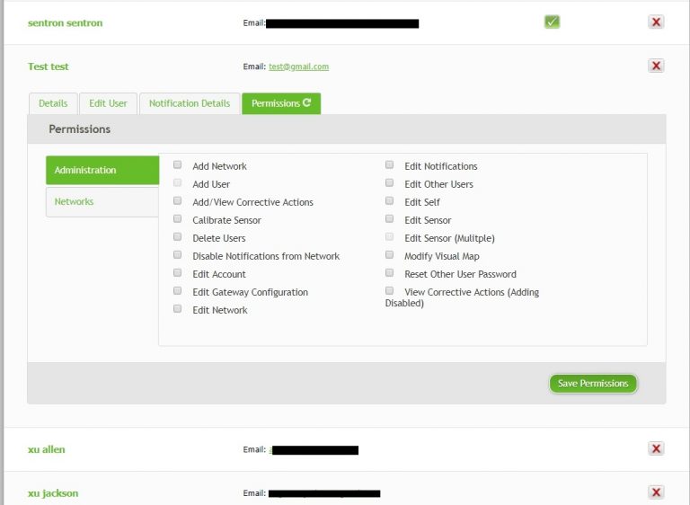Click the test@gmail.com email link
This screenshot has width=690, height=505.
[298, 66]
